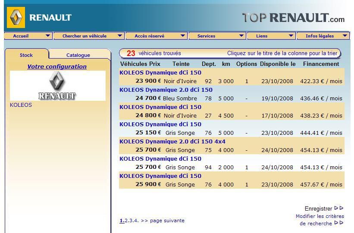Viewport: 354px width, 233px height.
Task: Open the Chercher un véhicule menu
Action: [x=89, y=36]
